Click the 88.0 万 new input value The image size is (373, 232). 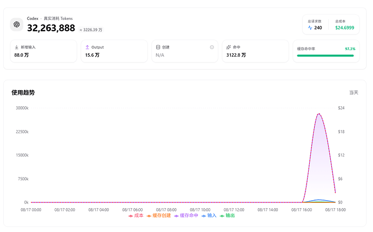(22, 55)
